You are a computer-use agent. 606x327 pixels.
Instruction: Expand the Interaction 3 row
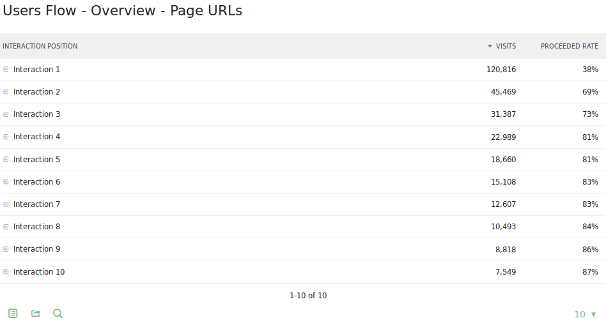click(6, 114)
